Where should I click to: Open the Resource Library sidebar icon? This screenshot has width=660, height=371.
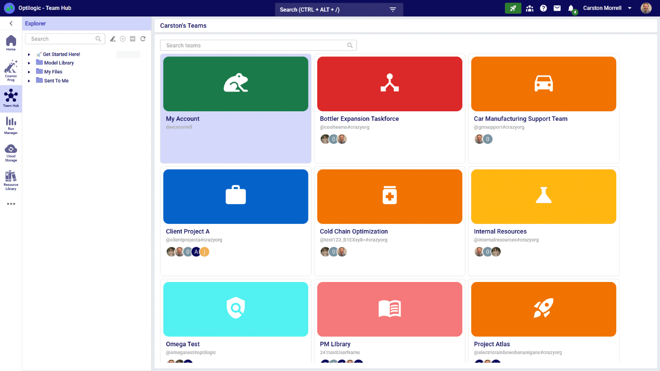coord(11,181)
